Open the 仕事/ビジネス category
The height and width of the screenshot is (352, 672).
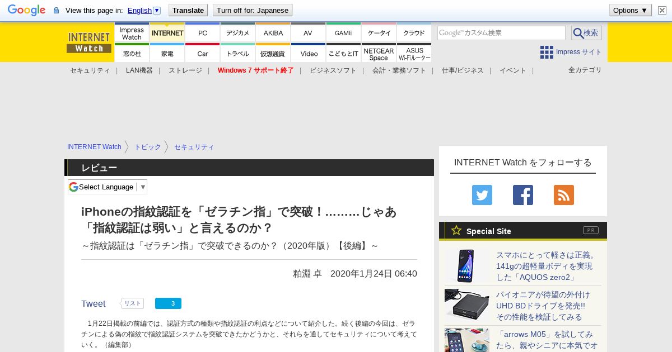coord(463,70)
